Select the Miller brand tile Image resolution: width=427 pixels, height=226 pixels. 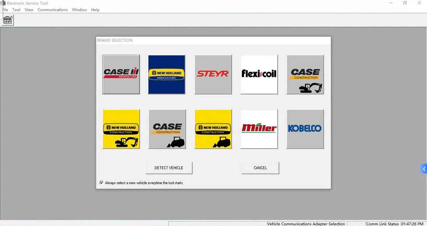pos(259,129)
